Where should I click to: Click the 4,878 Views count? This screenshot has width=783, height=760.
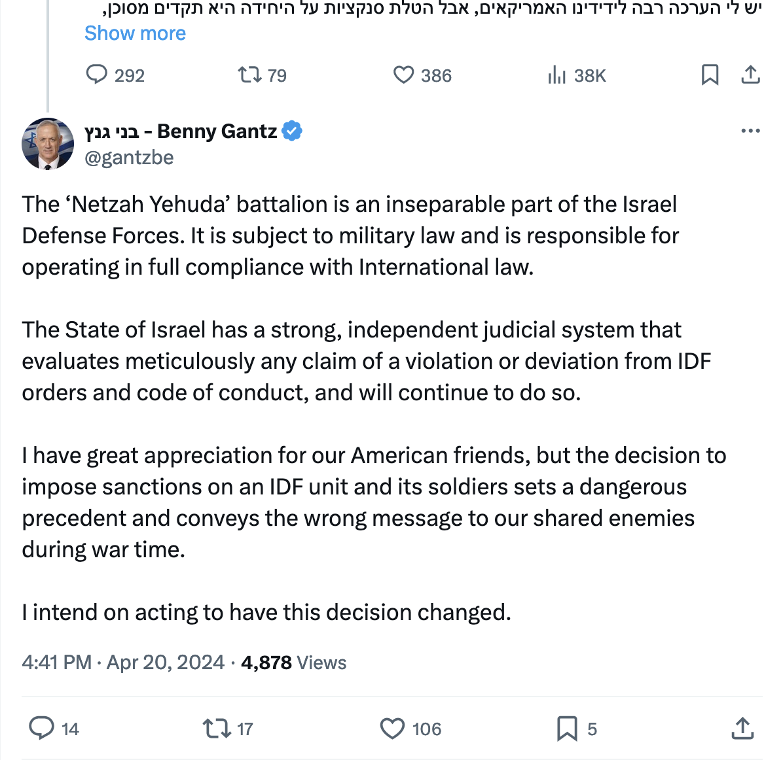point(293,663)
